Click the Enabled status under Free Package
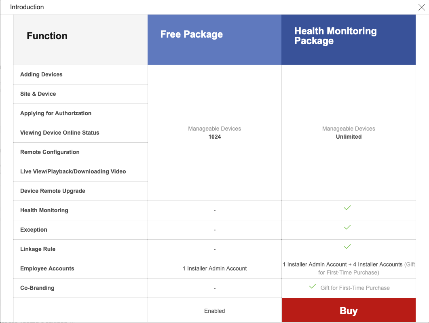The image size is (429, 323). [214, 311]
